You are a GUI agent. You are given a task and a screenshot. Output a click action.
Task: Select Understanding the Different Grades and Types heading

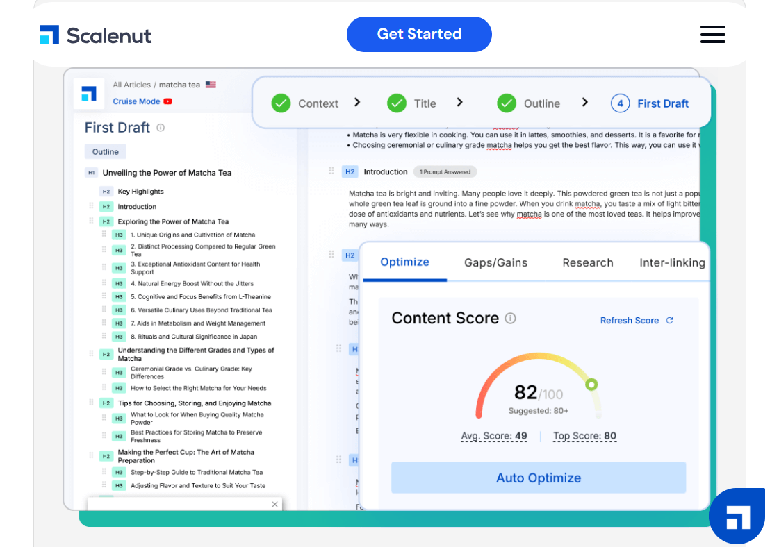coord(196,354)
